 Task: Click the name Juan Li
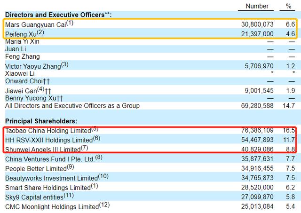click(x=16, y=49)
